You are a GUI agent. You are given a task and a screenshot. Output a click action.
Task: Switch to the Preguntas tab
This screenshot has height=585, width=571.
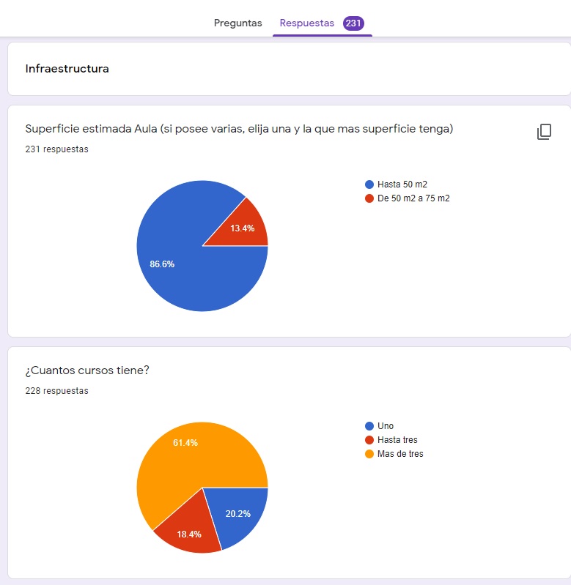[x=237, y=23]
